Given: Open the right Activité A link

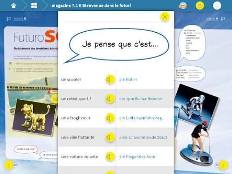Looking at the screenshot, I should (x=212, y=19).
